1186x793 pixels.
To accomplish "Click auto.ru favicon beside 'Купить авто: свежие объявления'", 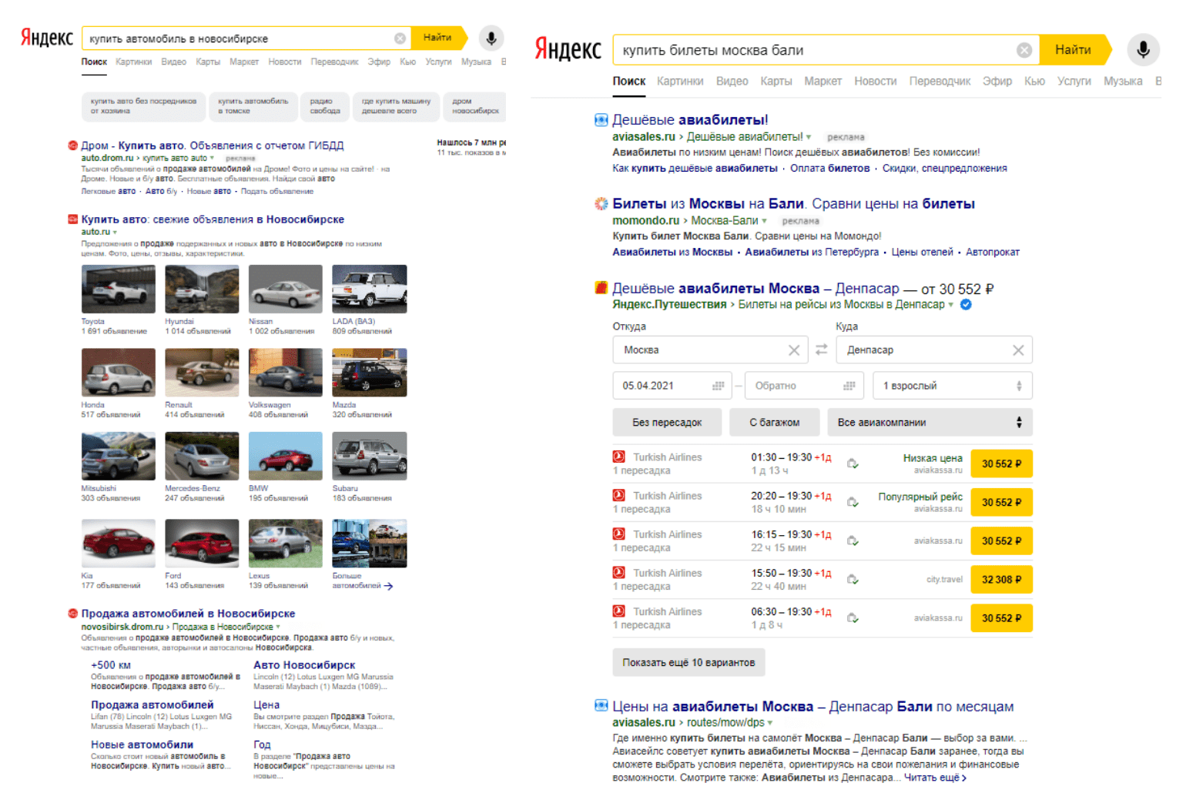I will click(72, 219).
